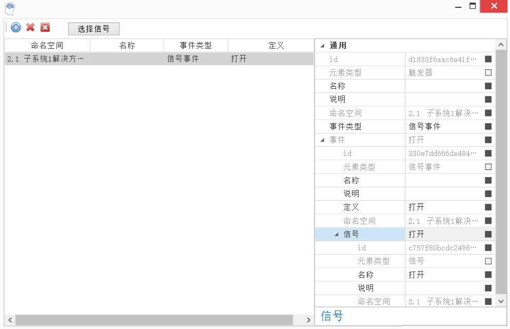Click the 事件类型 column header

[x=196, y=45]
